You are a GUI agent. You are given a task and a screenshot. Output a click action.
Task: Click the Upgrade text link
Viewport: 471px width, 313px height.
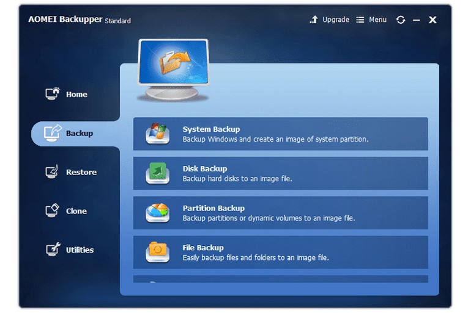[336, 20]
